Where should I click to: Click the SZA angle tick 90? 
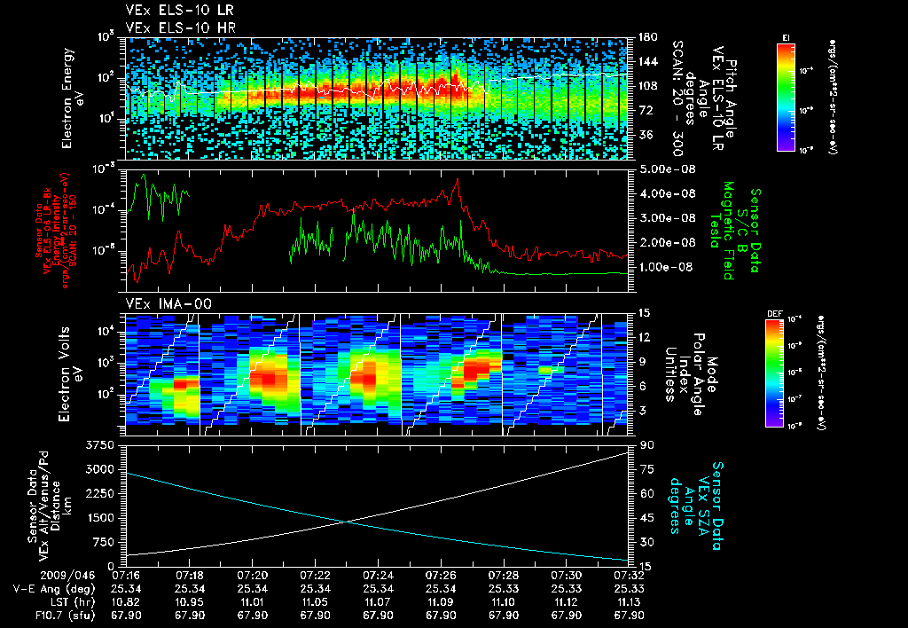click(647, 445)
